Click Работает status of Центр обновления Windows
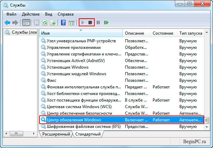 [x=161, y=120]
